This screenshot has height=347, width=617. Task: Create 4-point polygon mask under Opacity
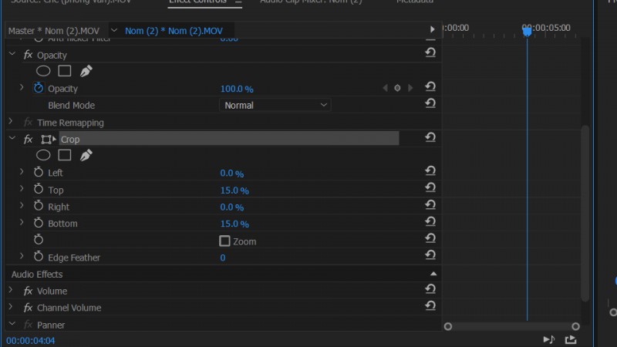point(65,71)
